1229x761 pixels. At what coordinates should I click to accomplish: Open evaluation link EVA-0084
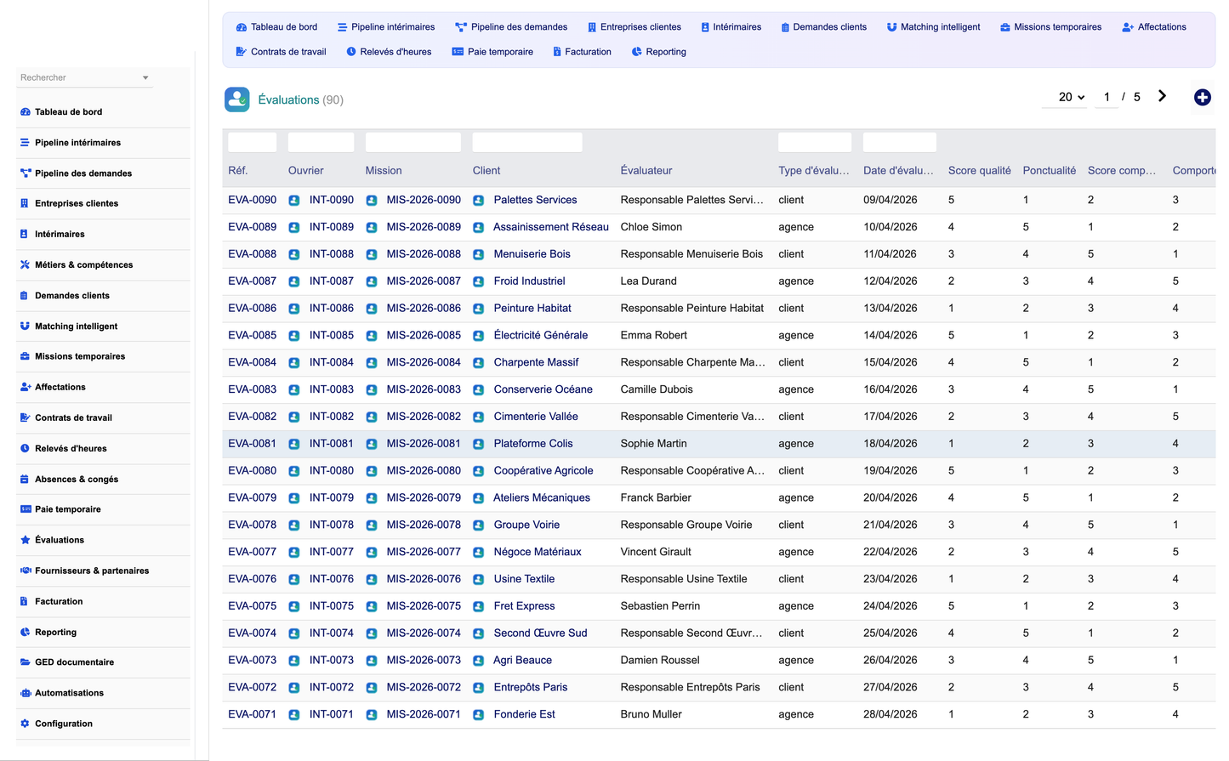click(x=252, y=362)
